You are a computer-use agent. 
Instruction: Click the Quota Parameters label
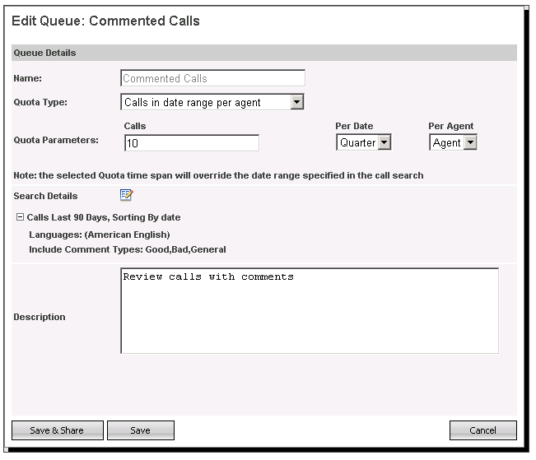point(56,140)
